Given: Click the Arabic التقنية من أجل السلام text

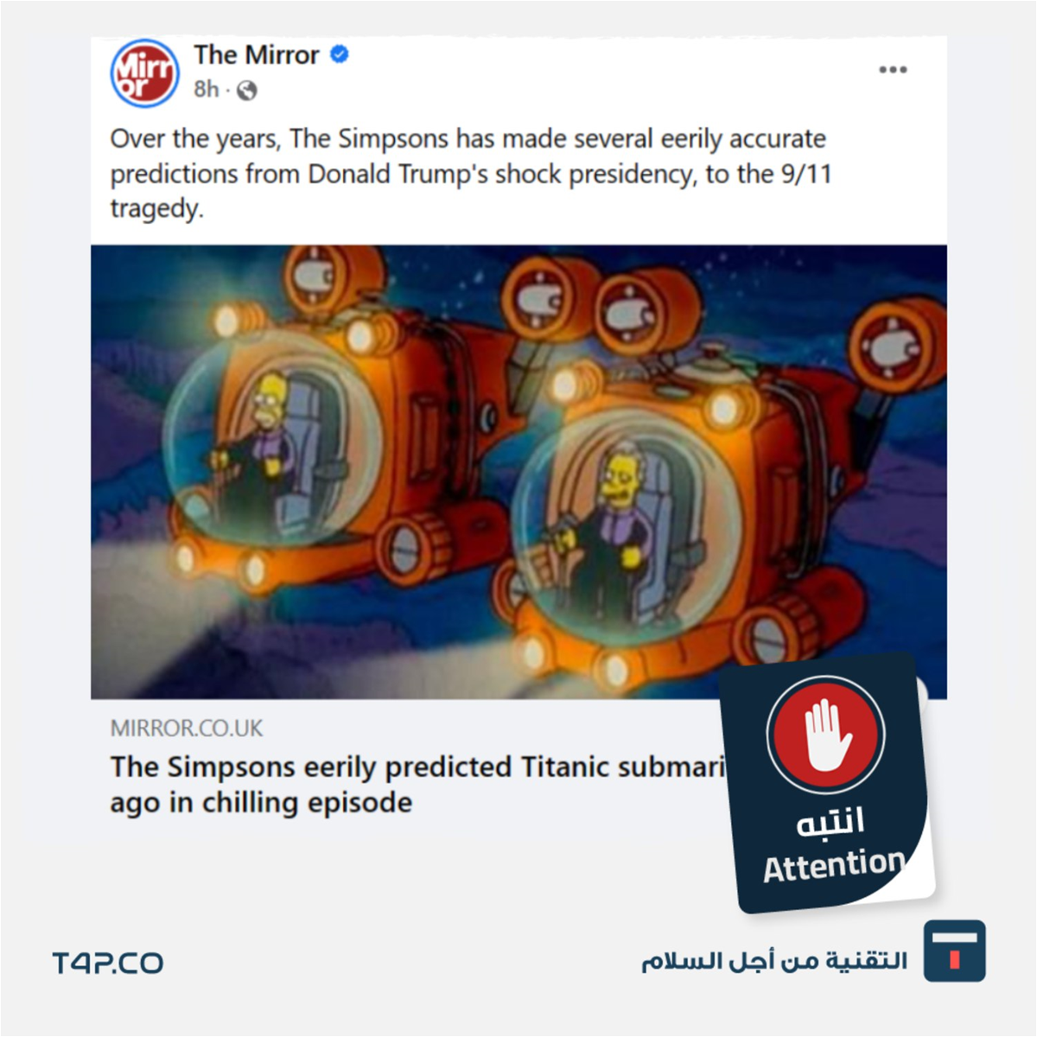Looking at the screenshot, I should point(774,961).
